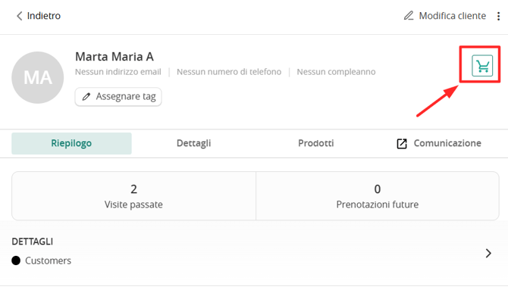Click the Customers group label

tap(49, 260)
